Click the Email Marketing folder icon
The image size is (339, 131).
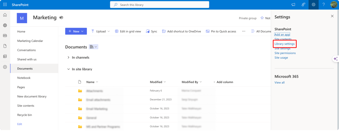tap(80, 109)
